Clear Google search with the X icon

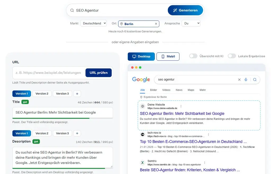click(x=239, y=79)
